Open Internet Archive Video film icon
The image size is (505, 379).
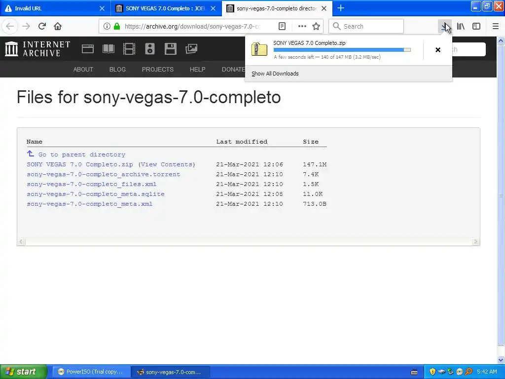click(129, 49)
